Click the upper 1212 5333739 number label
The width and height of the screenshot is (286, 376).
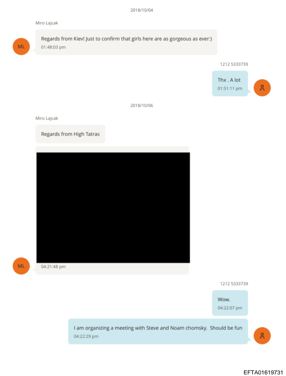pyautogui.click(x=234, y=64)
